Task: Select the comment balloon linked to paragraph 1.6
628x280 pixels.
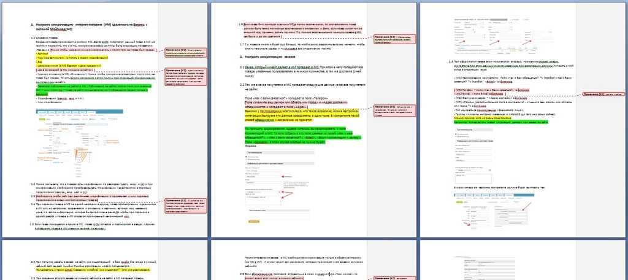Action: (x=395, y=39)
